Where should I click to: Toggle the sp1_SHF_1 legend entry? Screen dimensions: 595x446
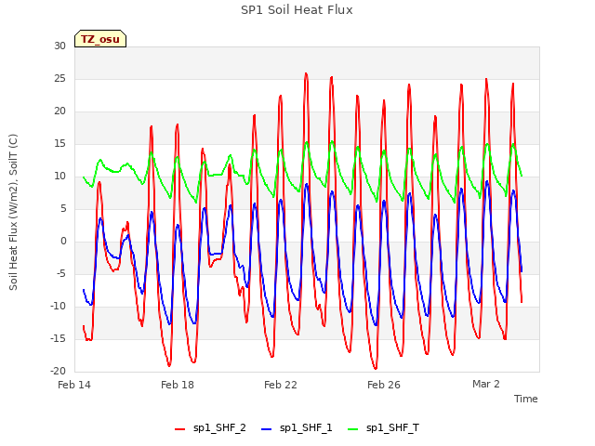point(297,427)
